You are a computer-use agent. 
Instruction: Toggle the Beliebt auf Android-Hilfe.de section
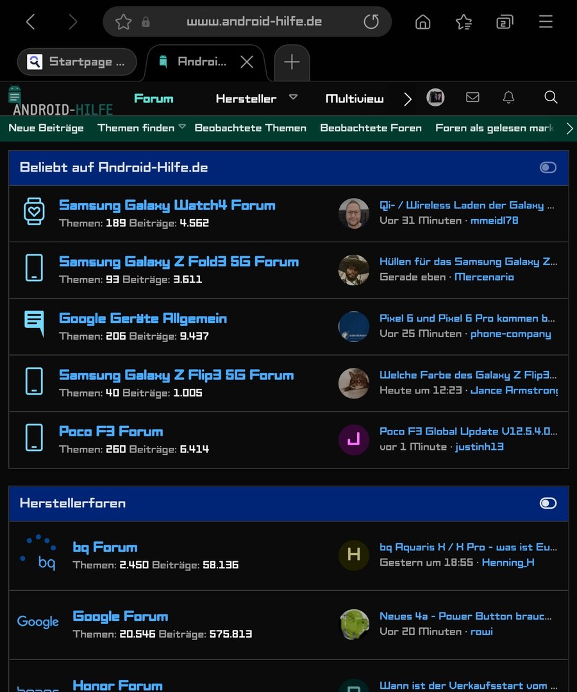coord(548,168)
